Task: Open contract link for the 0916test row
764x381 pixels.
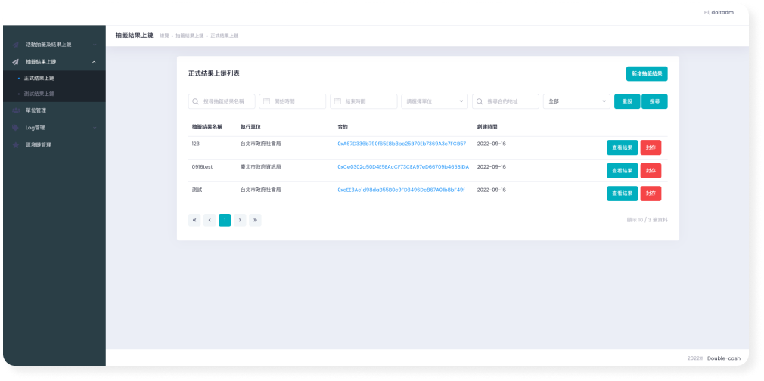Action: pos(402,166)
